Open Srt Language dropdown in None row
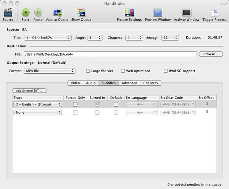 coord(142,113)
